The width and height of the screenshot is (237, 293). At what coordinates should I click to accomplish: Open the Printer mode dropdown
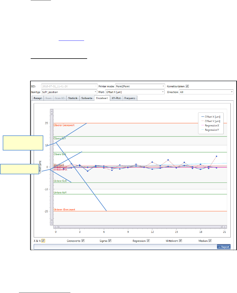click(140, 86)
